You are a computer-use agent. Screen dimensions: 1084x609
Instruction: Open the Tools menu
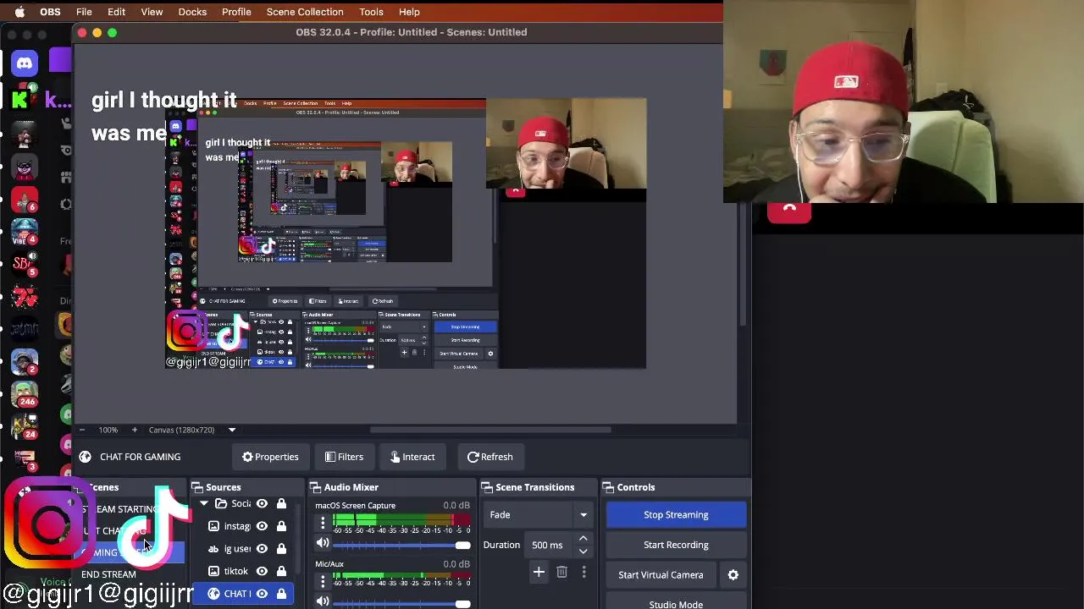click(371, 12)
